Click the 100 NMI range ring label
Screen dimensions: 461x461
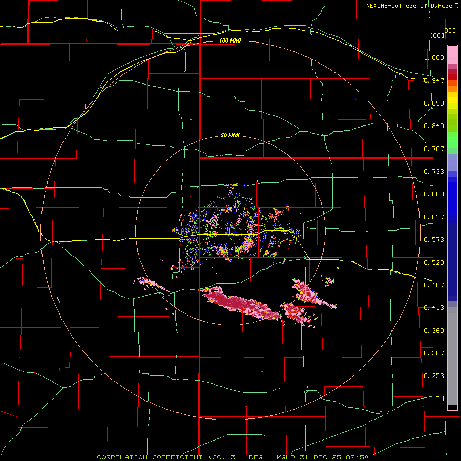(x=230, y=40)
